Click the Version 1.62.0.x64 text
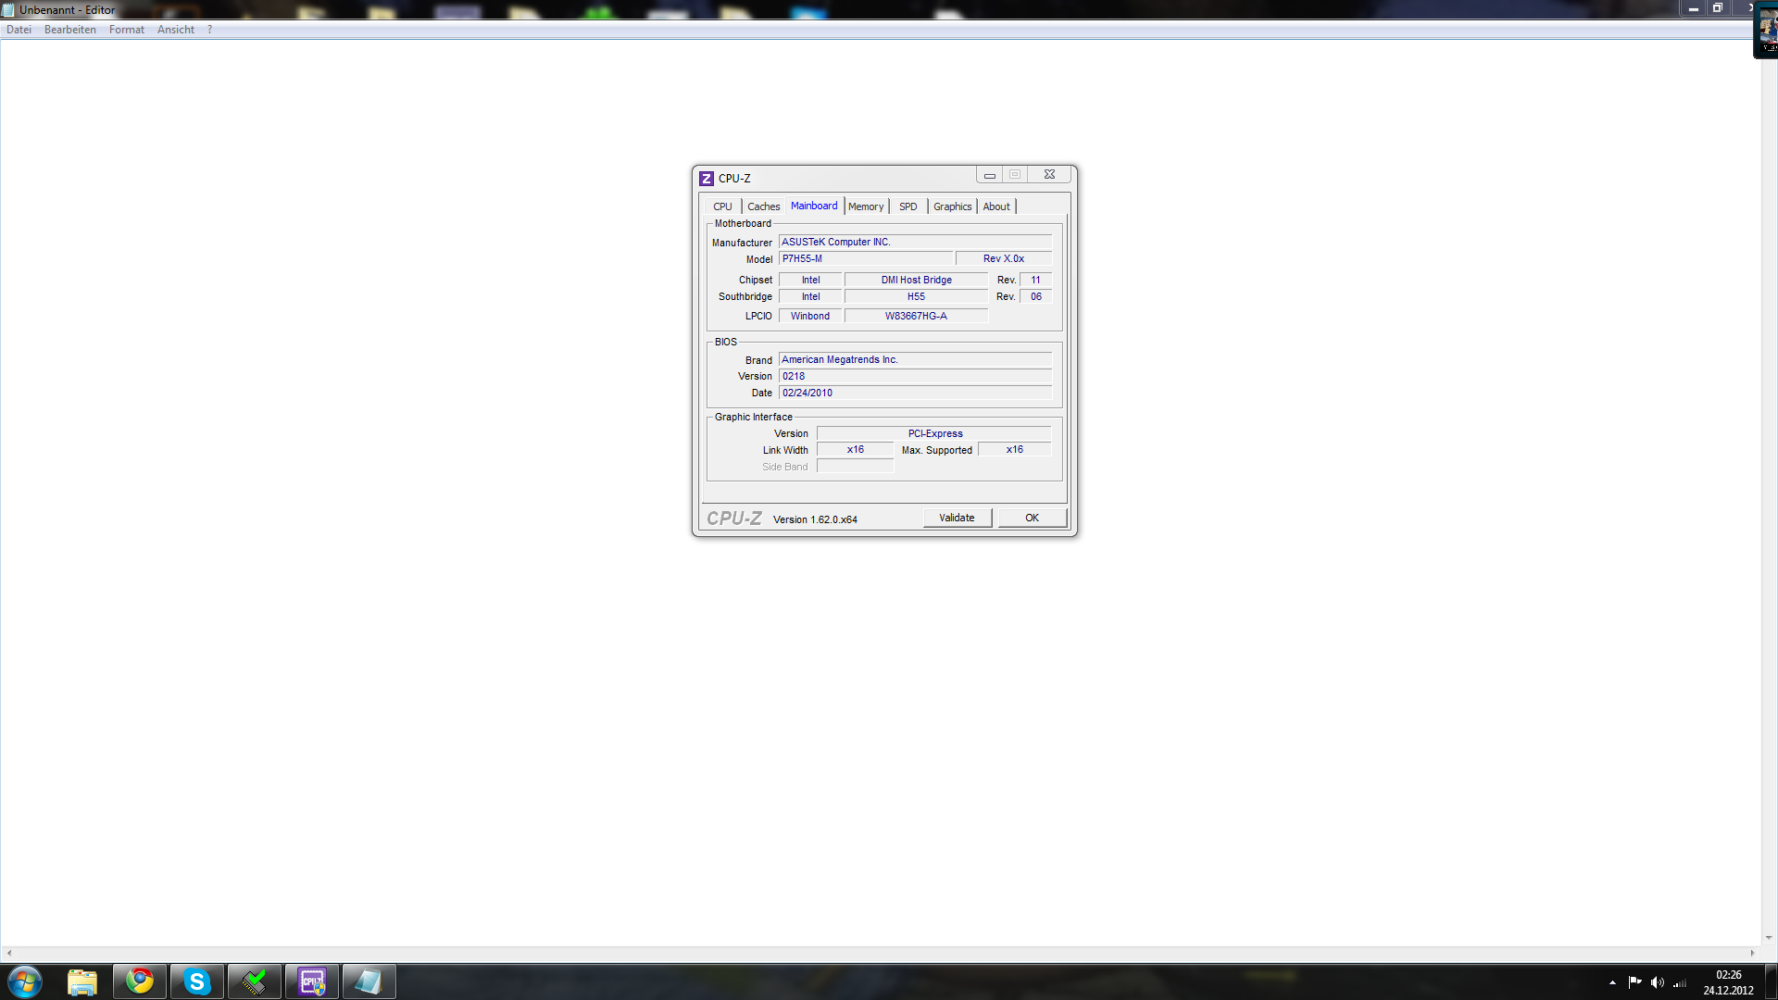The width and height of the screenshot is (1778, 1000). (x=815, y=519)
